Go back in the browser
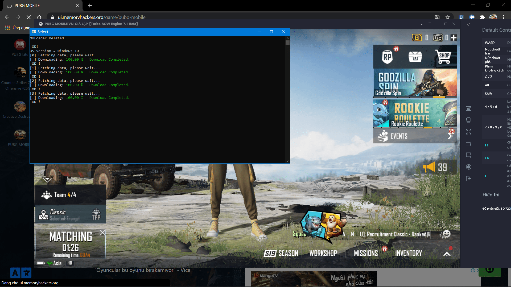The width and height of the screenshot is (511, 287). 7,17
